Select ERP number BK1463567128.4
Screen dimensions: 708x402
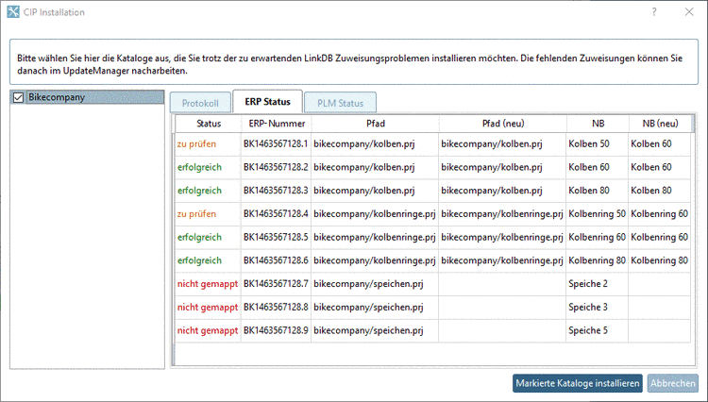[277, 214]
